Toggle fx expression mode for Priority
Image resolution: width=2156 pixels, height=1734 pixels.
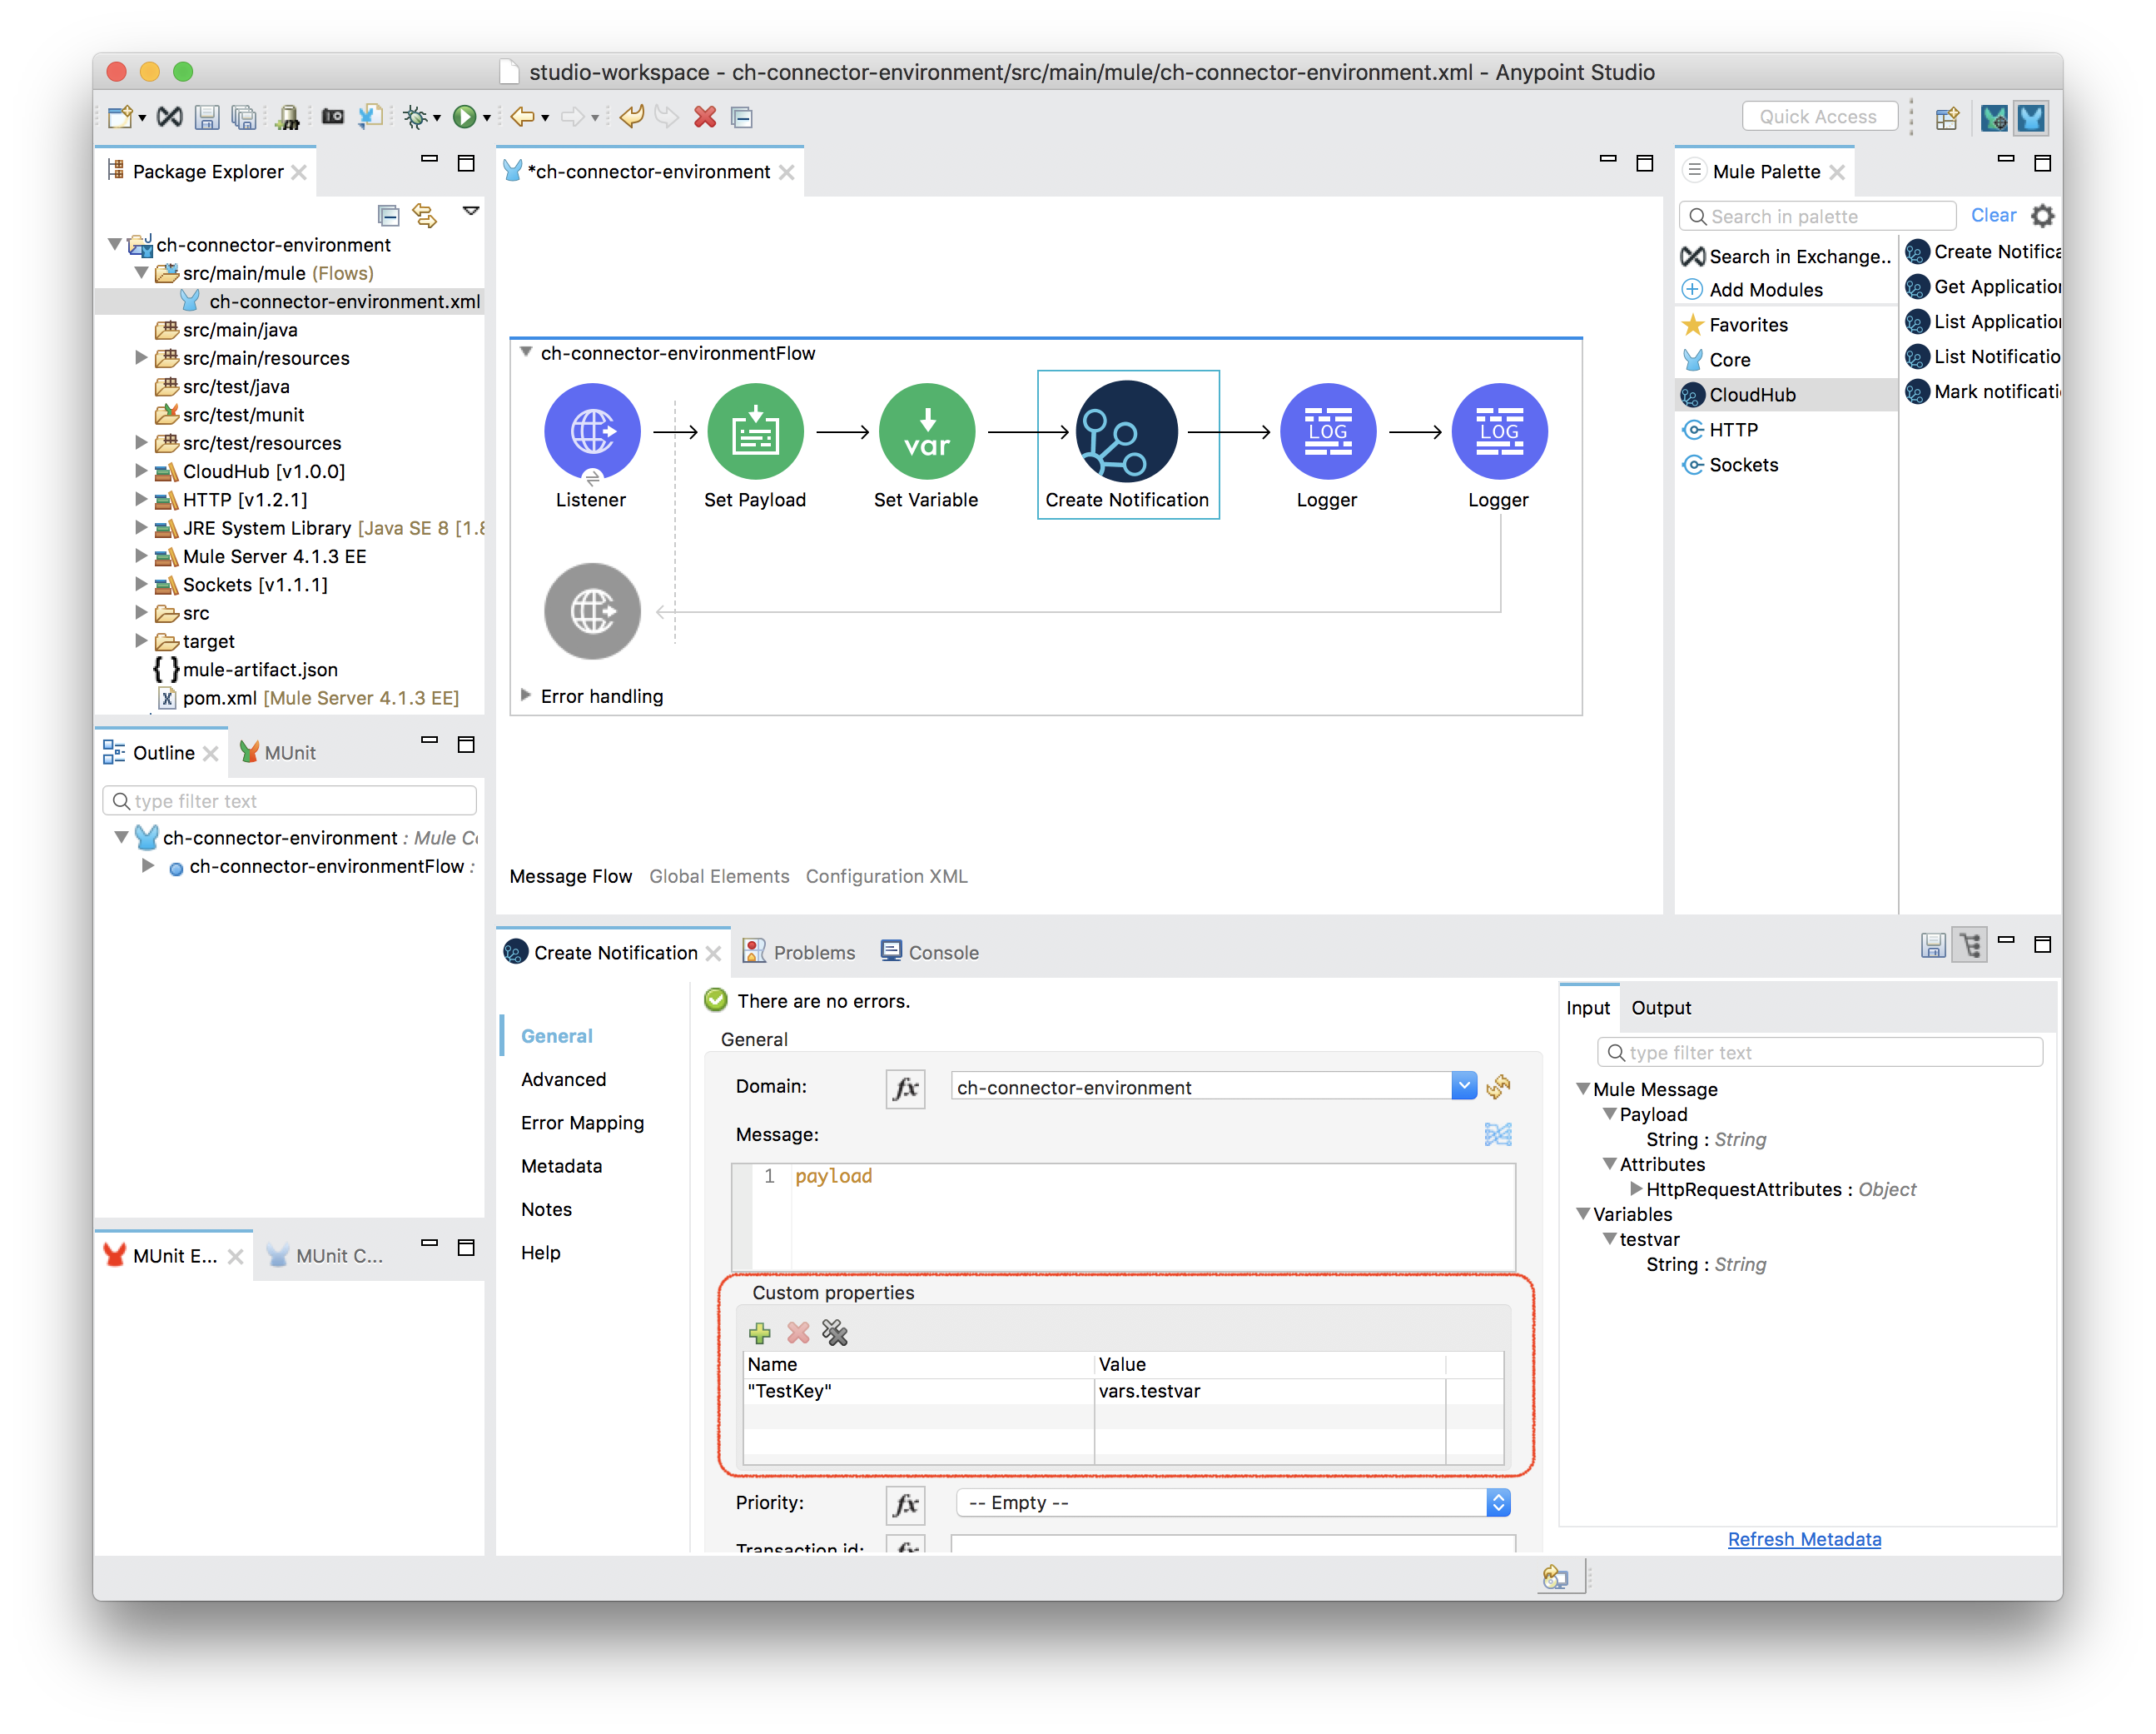906,1502
